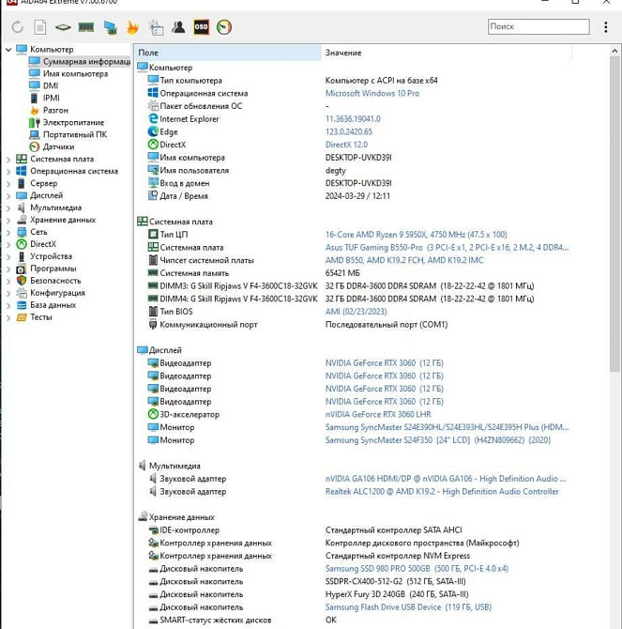
Task: Select Разгон in the sidebar tree
Action: point(55,111)
